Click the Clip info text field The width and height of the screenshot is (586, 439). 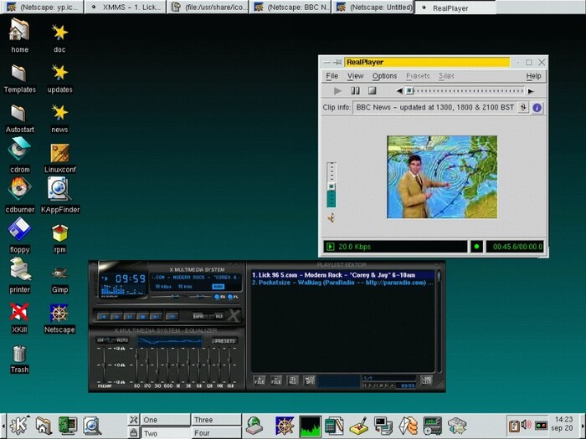(x=434, y=108)
